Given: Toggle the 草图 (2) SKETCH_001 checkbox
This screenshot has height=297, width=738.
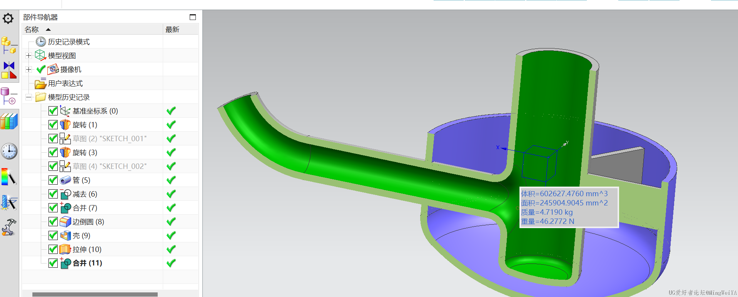Looking at the screenshot, I should 53,138.
